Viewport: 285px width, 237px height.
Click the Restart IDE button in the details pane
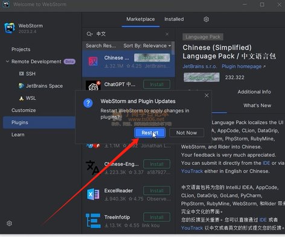[x=202, y=77]
